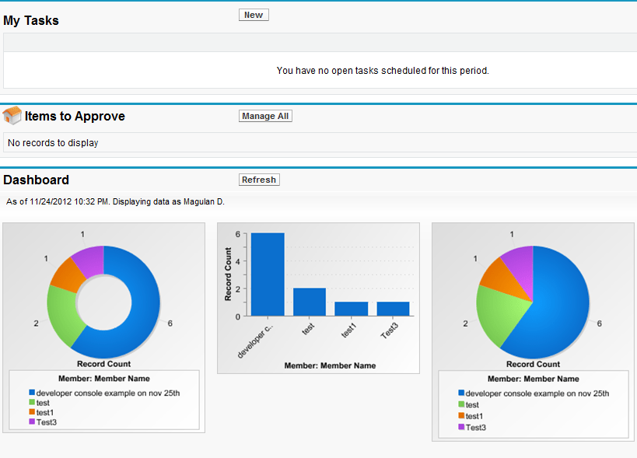Screen dimensions: 637x458
Task: Select purple Test3 swatch in pie legend
Action: click(461, 427)
